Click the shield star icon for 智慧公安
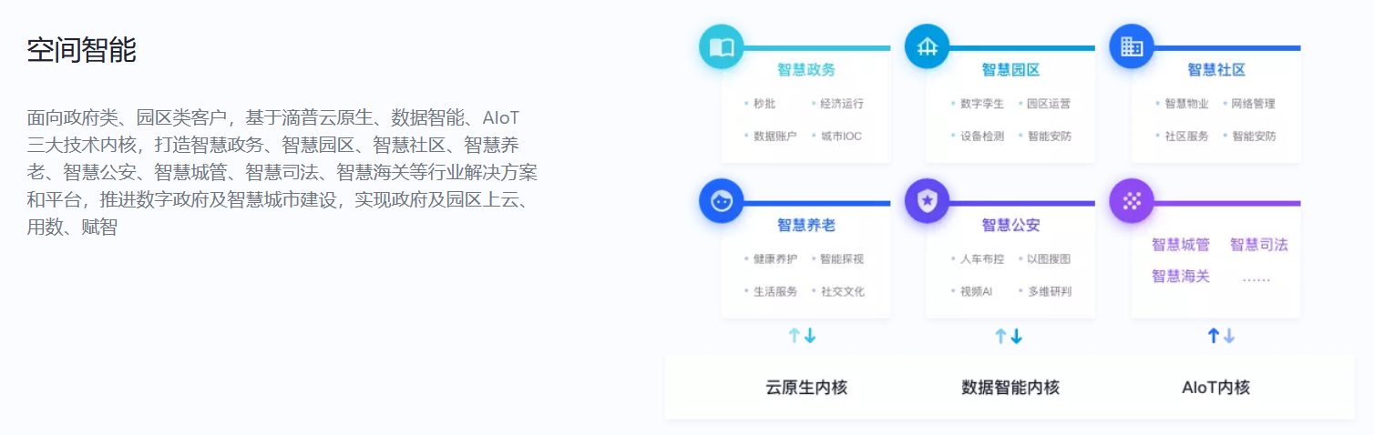Screen dimensions: 1374x435 point(927,202)
